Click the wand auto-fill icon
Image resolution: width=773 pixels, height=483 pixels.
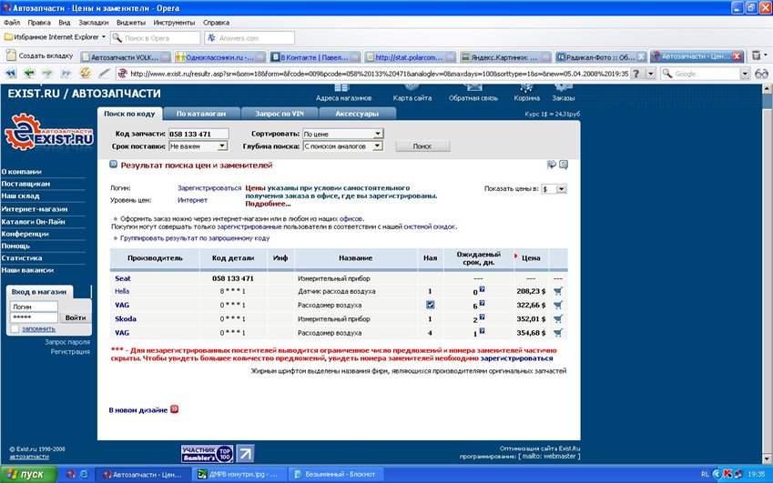pyautogui.click(x=104, y=74)
